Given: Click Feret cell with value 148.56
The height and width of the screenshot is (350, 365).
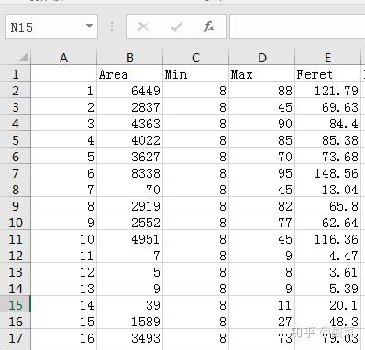Looking at the screenshot, I should pos(328,173).
